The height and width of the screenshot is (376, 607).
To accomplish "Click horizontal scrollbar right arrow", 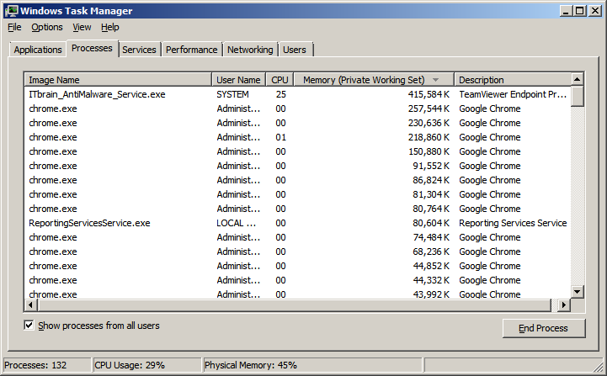I will pyautogui.click(x=564, y=305).
